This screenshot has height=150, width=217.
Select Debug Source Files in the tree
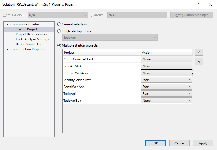coord(30,44)
